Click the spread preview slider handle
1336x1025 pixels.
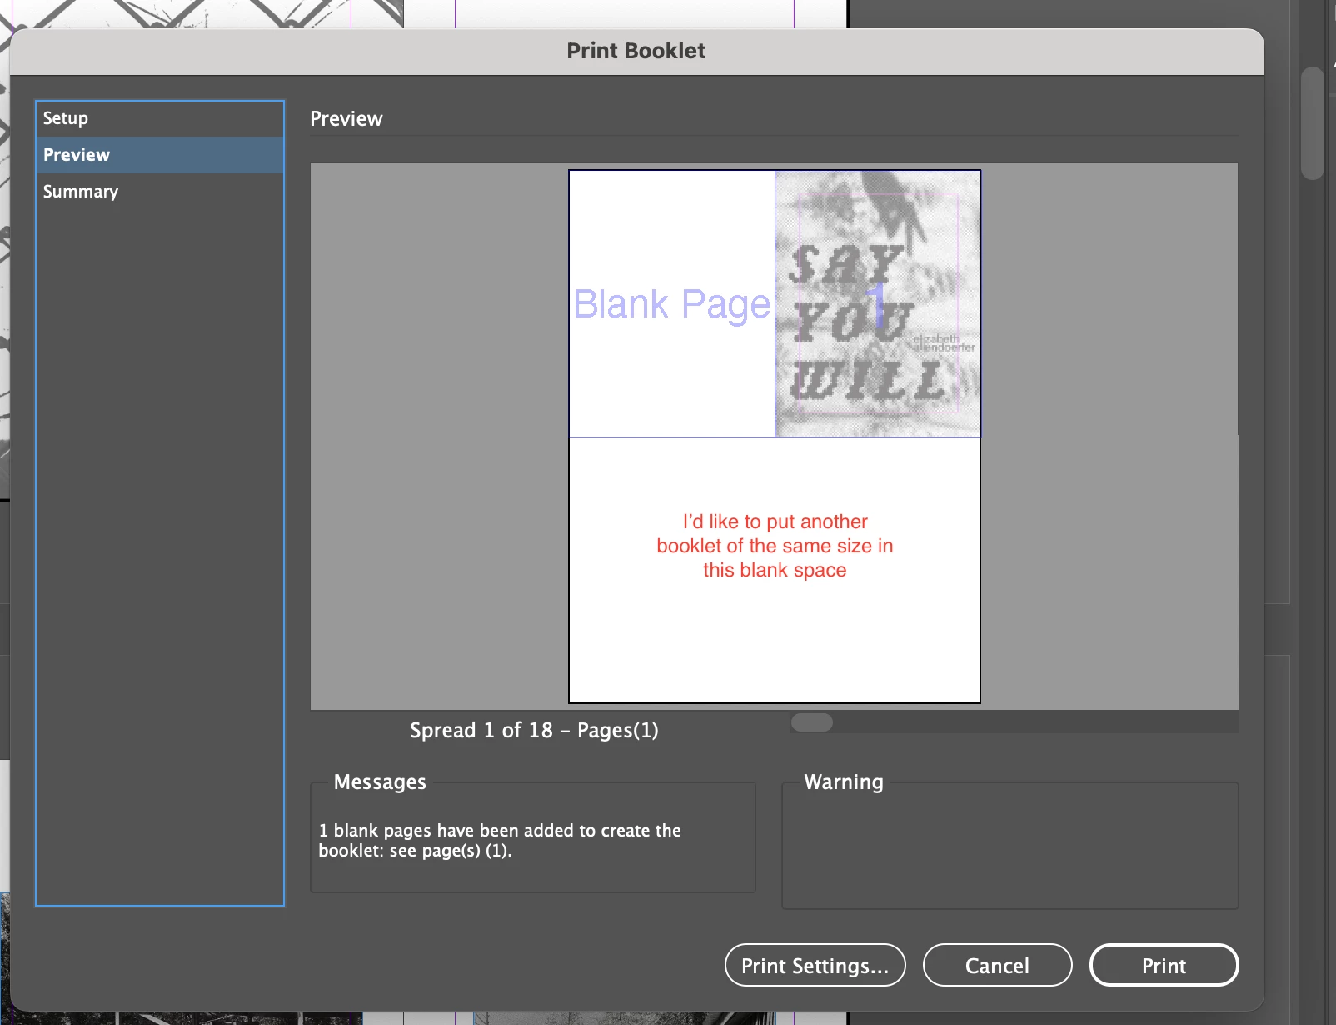pos(812,722)
